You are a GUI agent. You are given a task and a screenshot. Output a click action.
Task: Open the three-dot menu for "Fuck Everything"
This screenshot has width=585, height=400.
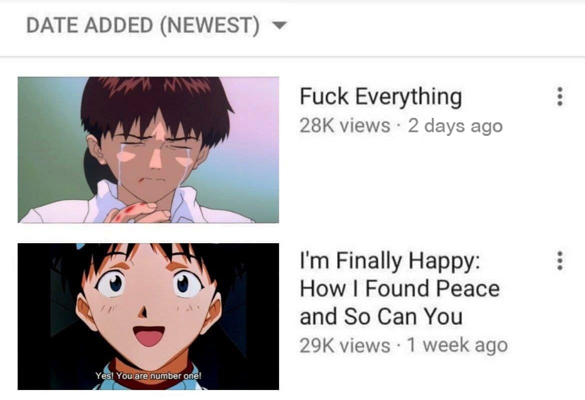[559, 96]
